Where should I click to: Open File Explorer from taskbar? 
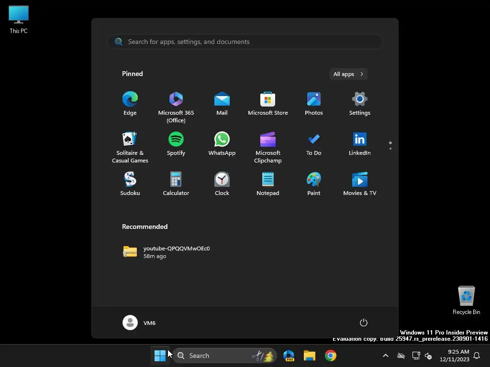pos(310,356)
